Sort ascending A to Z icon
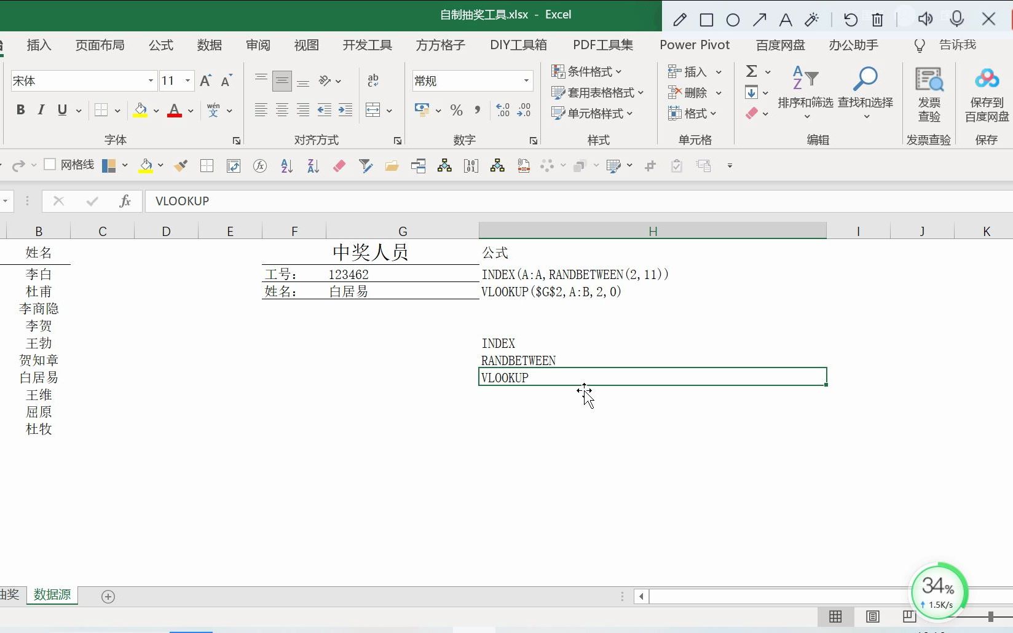The width and height of the screenshot is (1013, 633). point(286,165)
